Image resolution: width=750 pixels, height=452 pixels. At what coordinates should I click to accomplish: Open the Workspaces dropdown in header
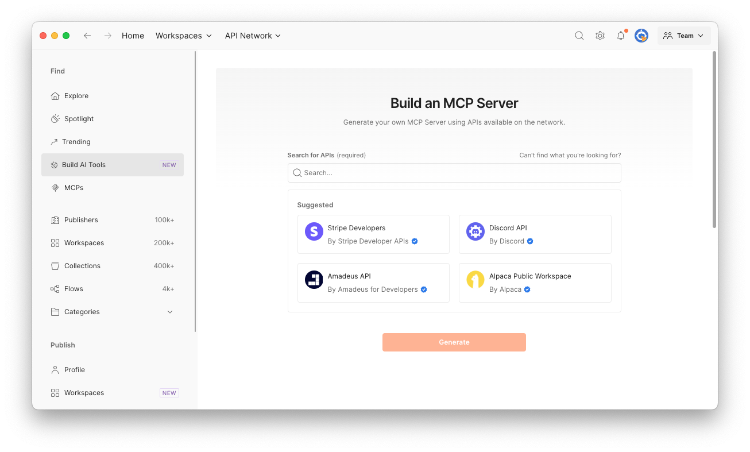point(184,36)
